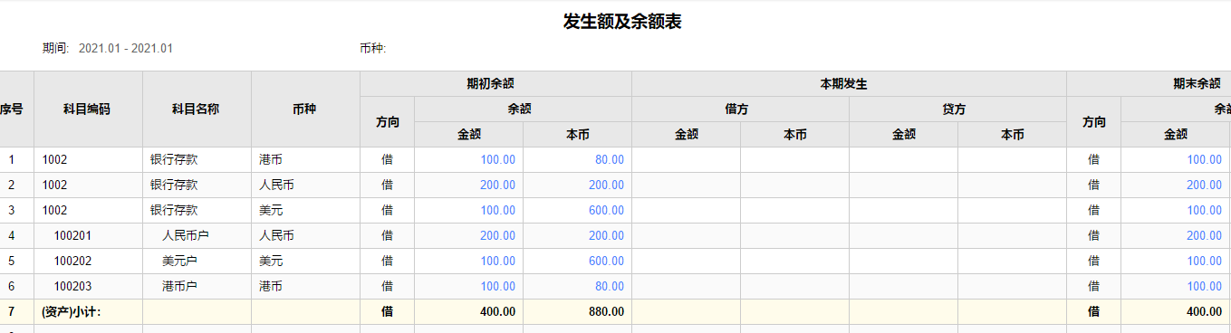Open closing amount 200.00 in row 2

pos(1204,185)
